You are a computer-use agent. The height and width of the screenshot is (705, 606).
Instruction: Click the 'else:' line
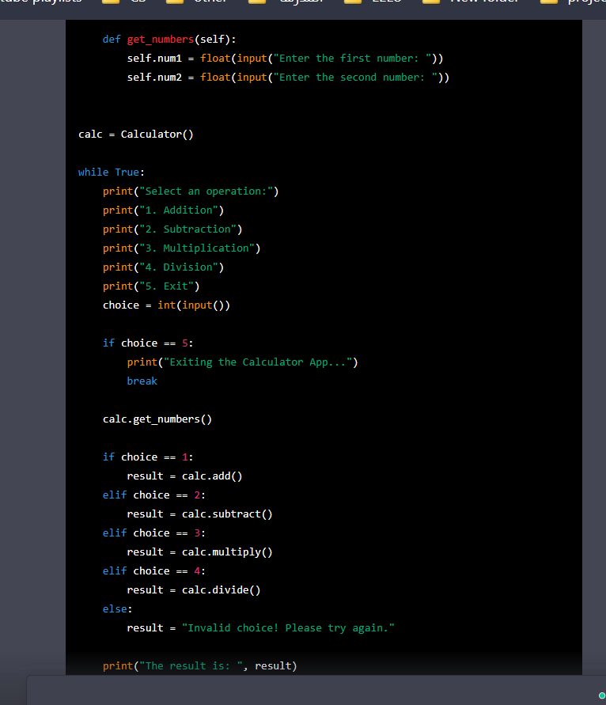117,609
